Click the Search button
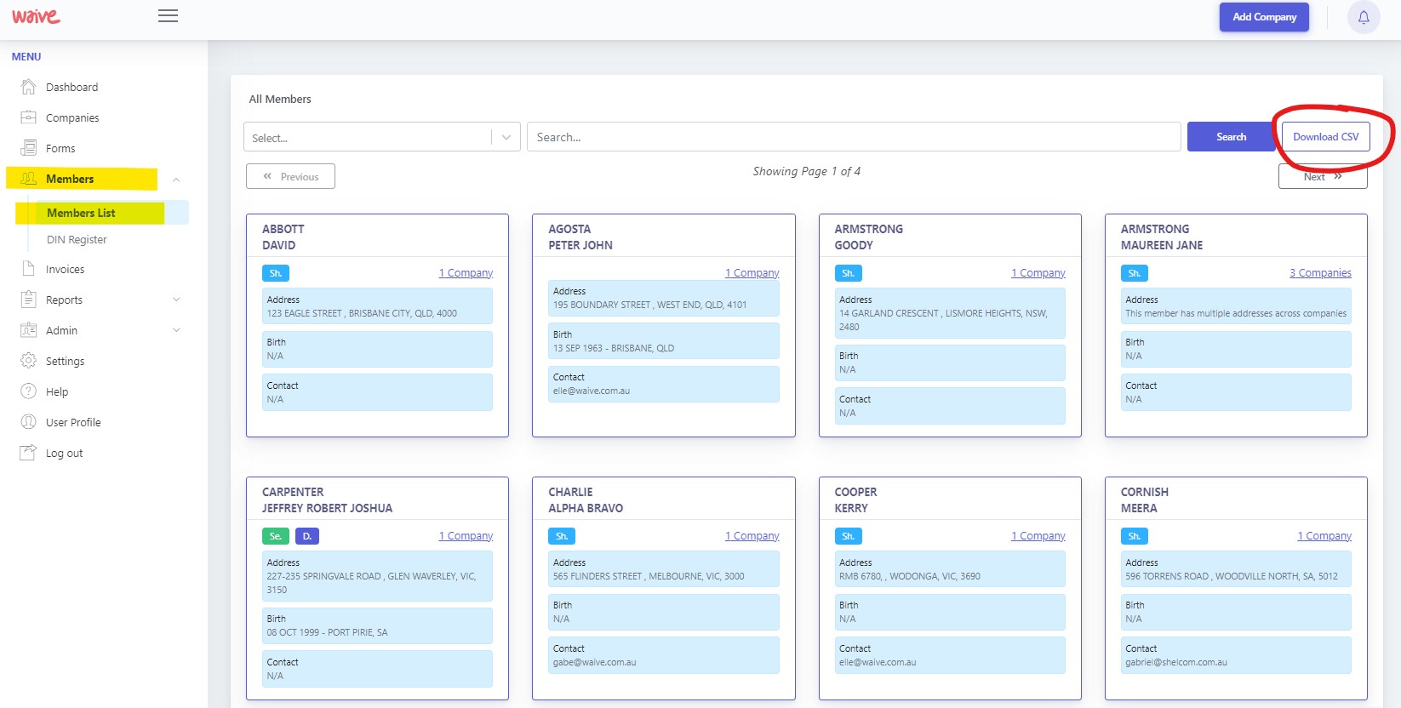This screenshot has height=708, width=1401. tap(1231, 137)
